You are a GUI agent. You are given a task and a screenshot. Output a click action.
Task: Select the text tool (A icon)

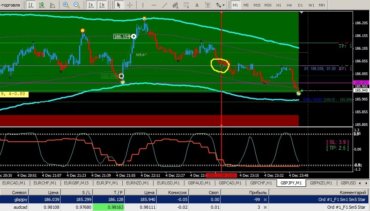(197, 5)
